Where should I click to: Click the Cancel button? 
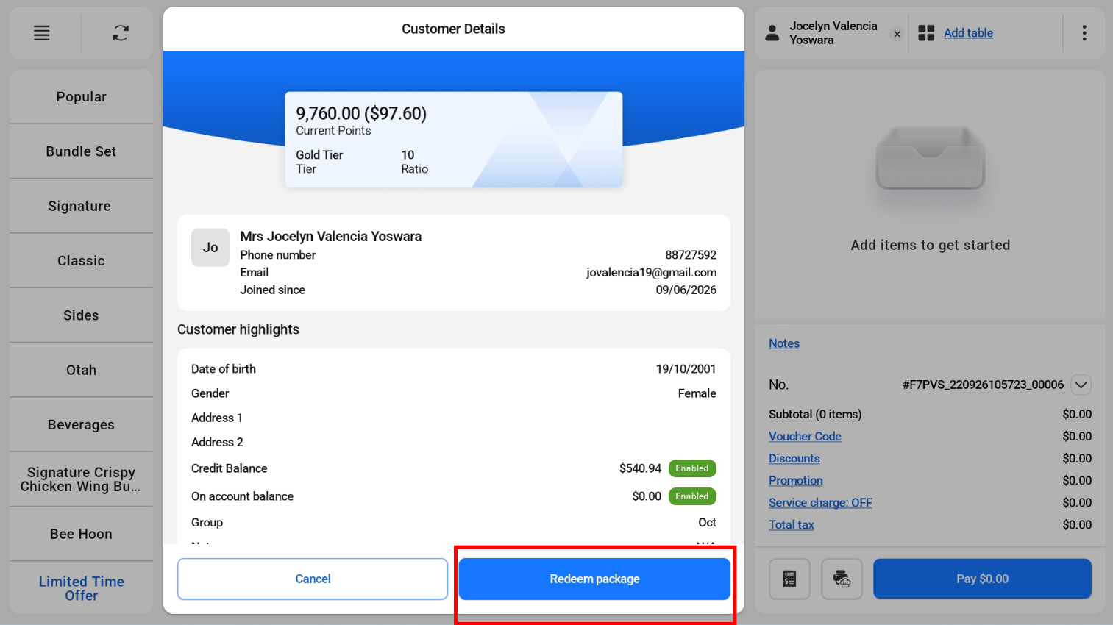tap(313, 579)
